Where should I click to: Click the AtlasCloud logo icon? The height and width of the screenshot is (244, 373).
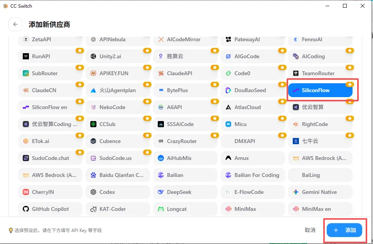[x=228, y=107]
